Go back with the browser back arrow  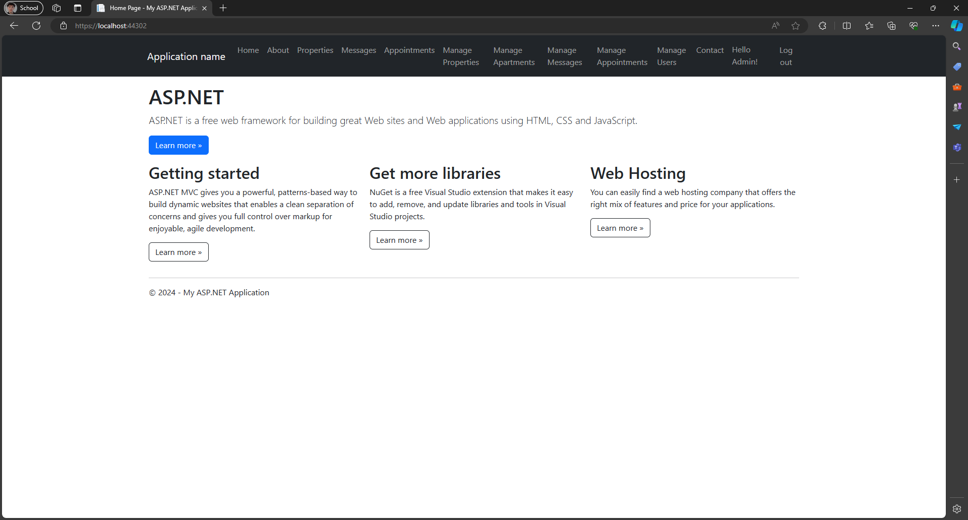(x=14, y=26)
